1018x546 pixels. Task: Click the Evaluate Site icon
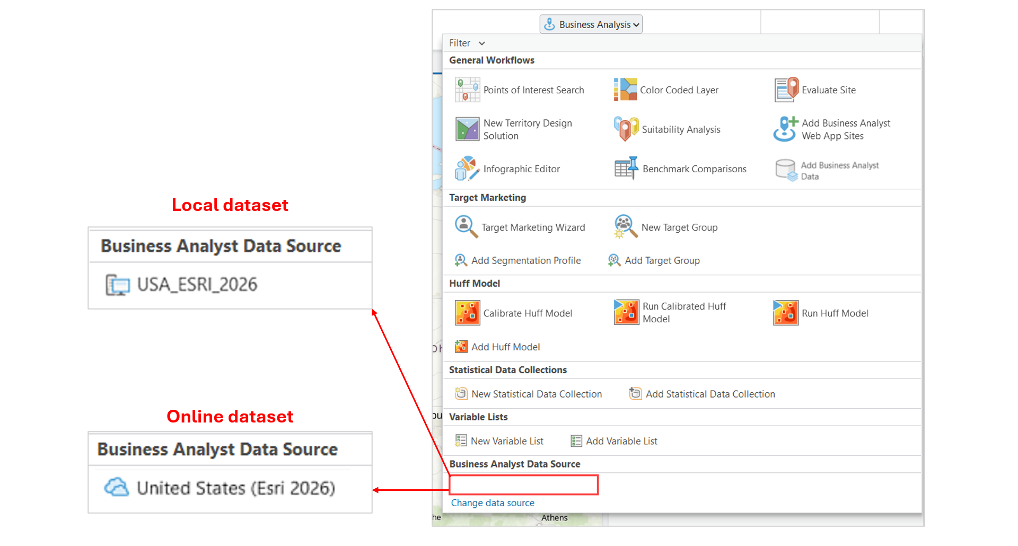coord(786,90)
